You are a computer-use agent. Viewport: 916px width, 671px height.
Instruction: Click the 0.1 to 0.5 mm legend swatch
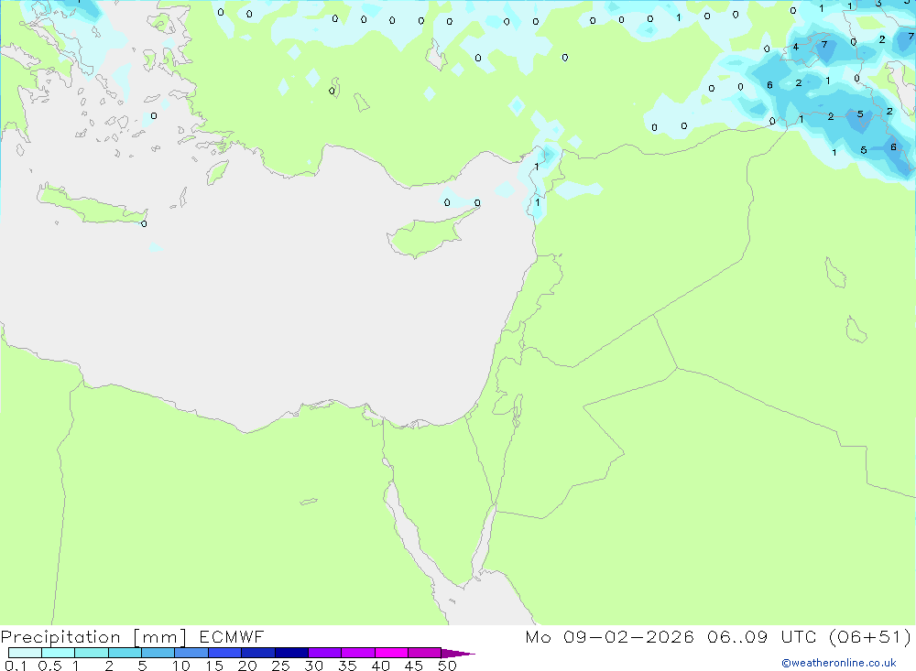pos(25,653)
